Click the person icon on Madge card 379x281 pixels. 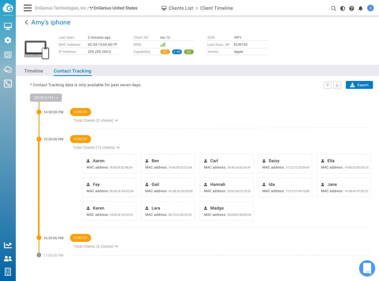[x=205, y=208]
